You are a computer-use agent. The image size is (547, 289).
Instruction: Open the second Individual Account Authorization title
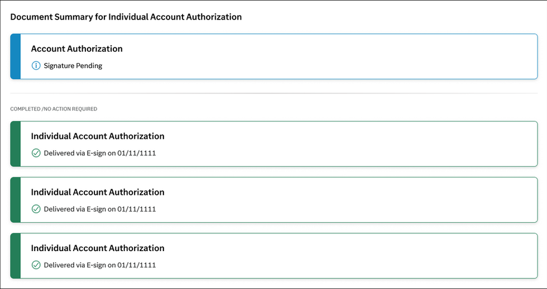98,192
